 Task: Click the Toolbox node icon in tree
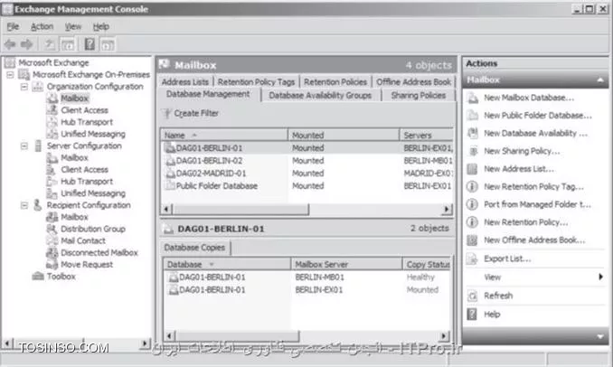pyautogui.click(x=38, y=277)
